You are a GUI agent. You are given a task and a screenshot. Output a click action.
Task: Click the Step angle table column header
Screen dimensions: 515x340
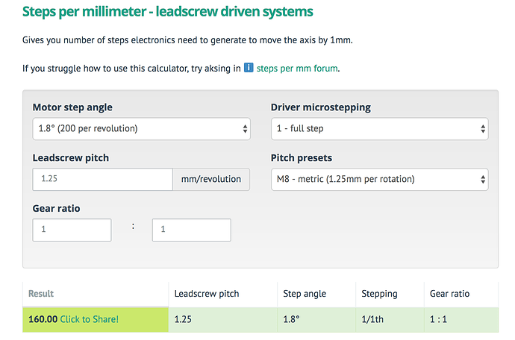click(x=302, y=294)
